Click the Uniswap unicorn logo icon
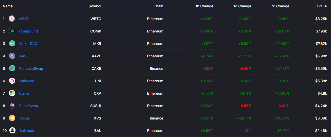 tap(12, 81)
